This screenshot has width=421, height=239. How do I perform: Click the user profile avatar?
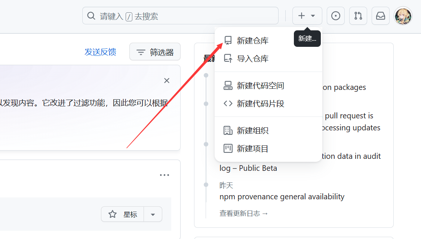coord(403,16)
